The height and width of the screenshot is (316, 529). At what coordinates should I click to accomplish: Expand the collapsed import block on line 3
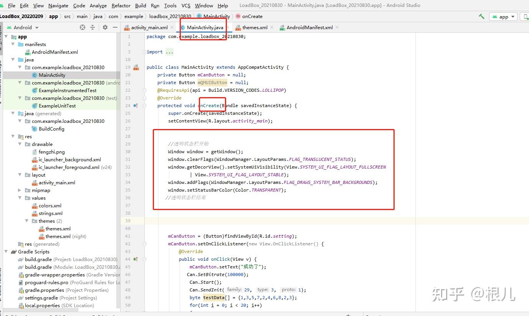coord(169,52)
